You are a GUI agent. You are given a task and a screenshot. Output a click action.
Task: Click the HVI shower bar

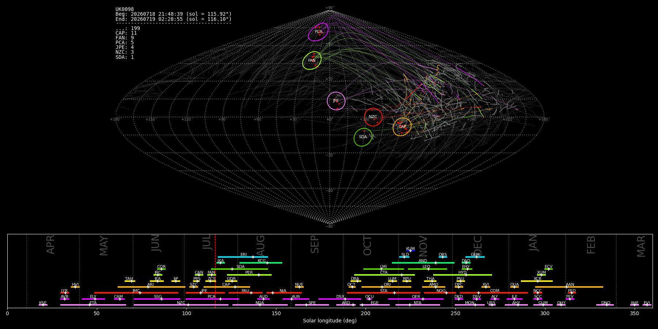pos(75,287)
